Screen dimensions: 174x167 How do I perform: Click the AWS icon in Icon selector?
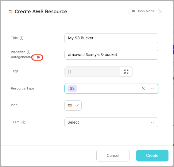coord(70,105)
